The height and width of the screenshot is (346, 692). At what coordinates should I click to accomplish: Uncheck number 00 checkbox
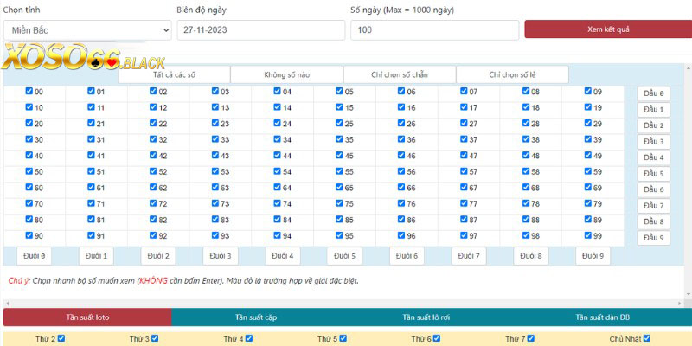pyautogui.click(x=29, y=91)
